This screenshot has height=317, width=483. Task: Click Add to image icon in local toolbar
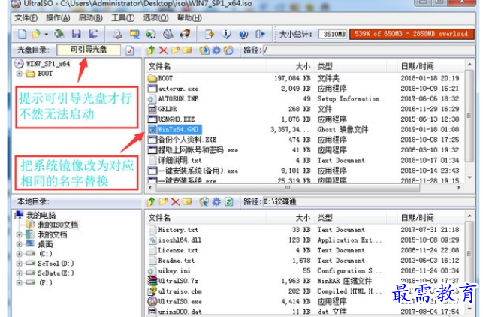pyautogui.click(x=204, y=202)
